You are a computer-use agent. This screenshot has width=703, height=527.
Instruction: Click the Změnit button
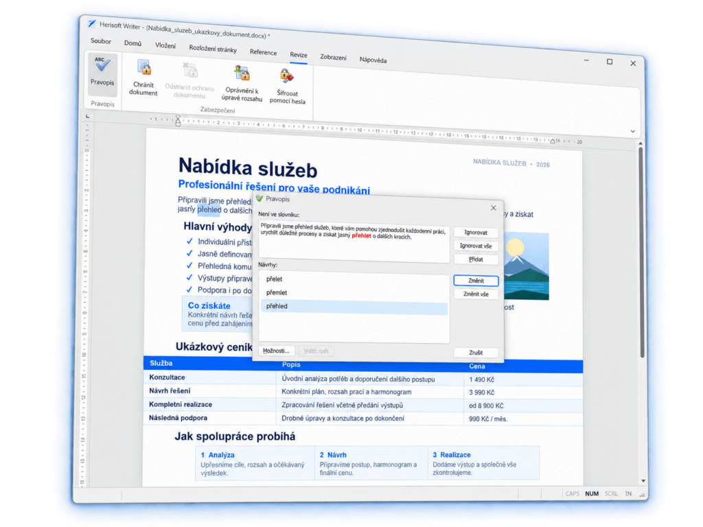pyautogui.click(x=476, y=281)
